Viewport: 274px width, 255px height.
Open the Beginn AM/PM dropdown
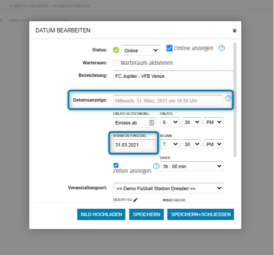tap(214, 144)
